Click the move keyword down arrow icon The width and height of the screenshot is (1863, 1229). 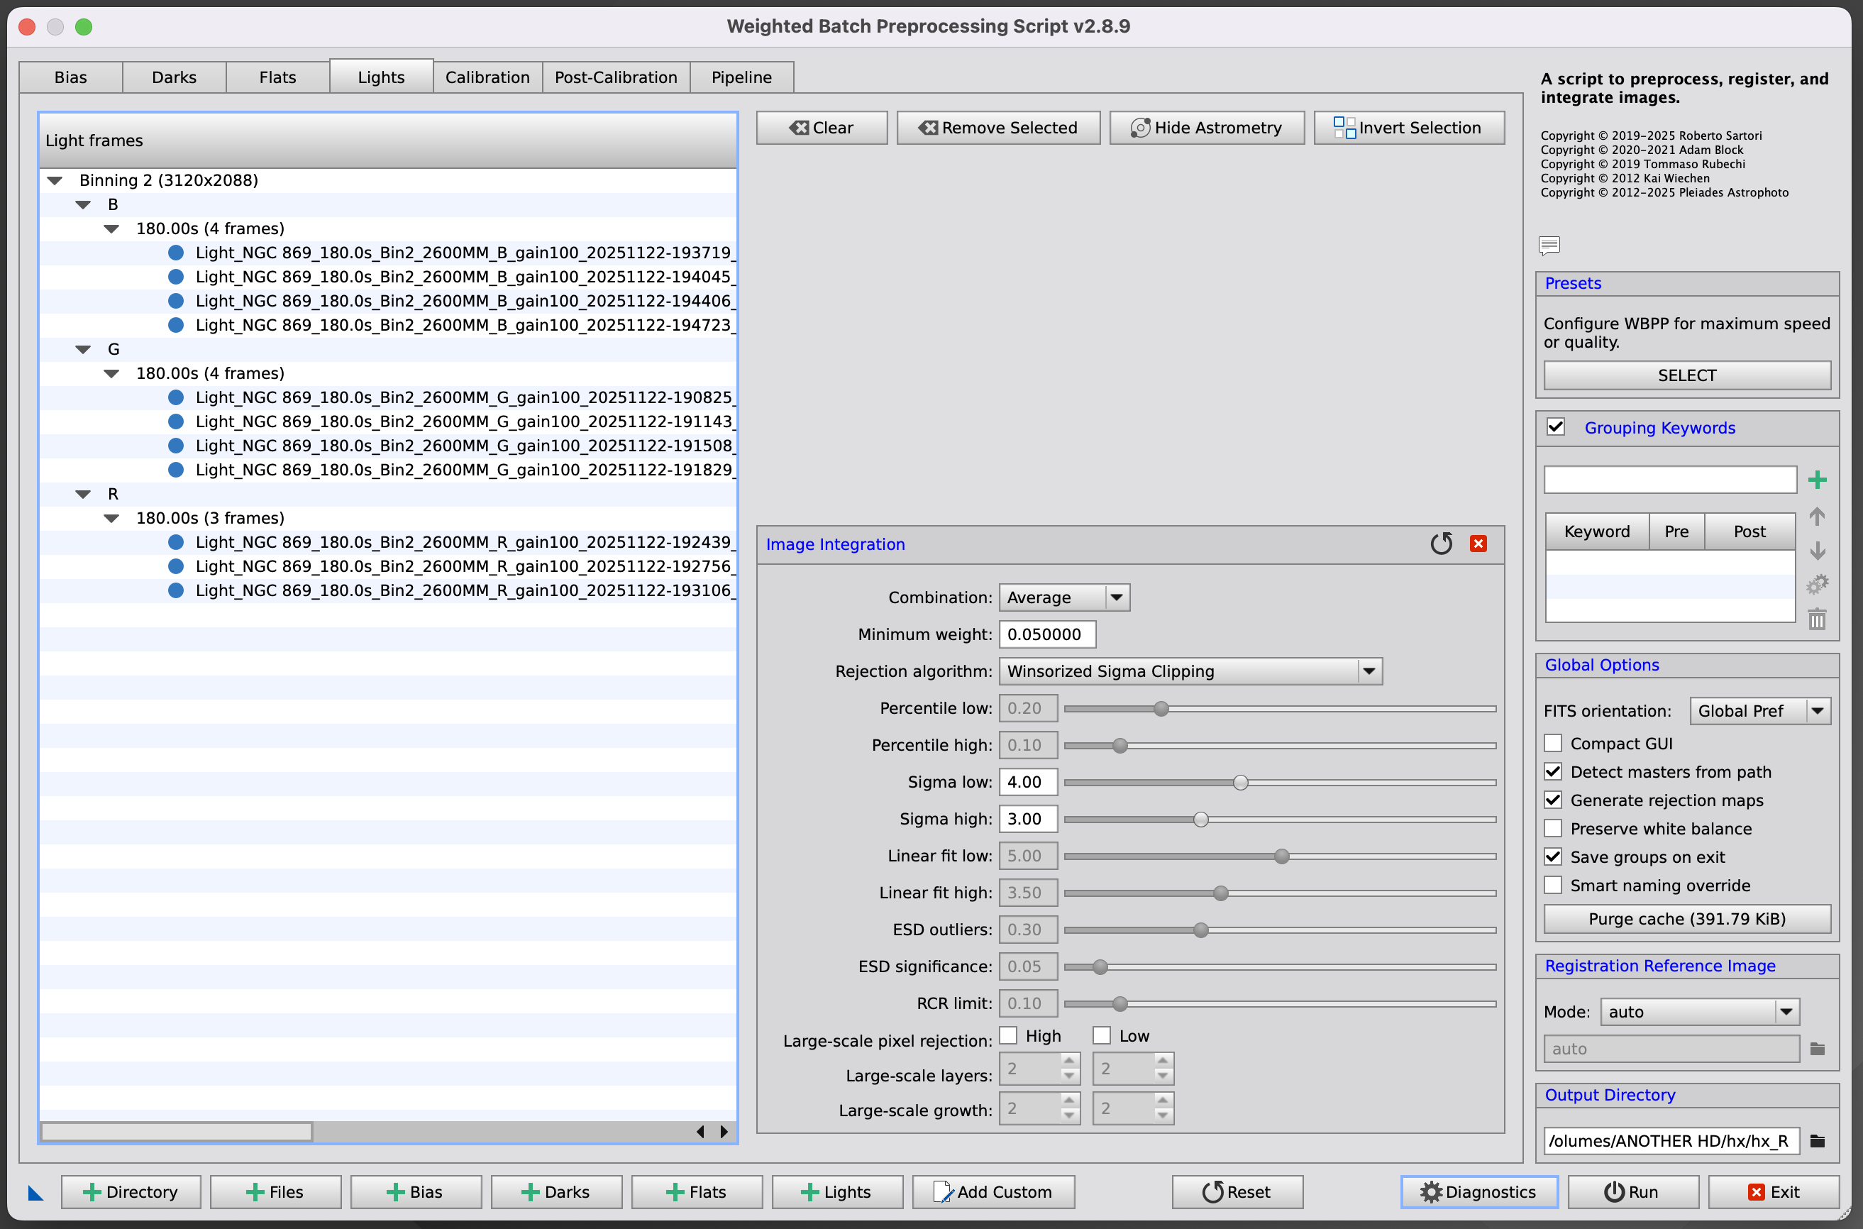tap(1817, 551)
